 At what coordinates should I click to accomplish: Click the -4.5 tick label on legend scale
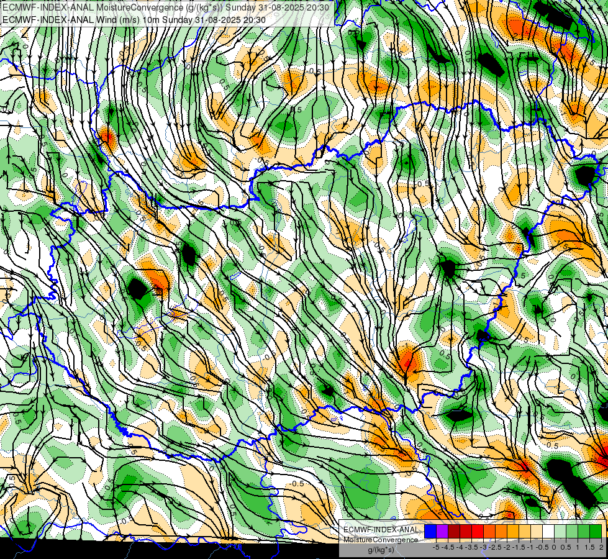click(x=448, y=547)
